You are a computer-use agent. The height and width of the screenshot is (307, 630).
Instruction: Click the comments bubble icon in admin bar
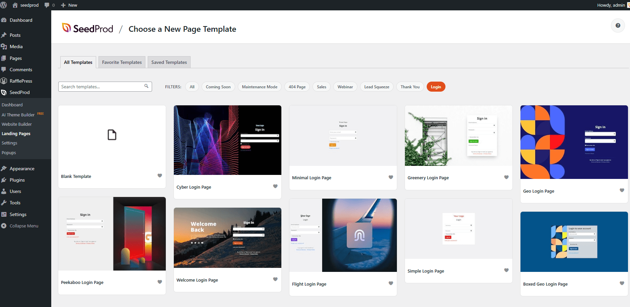pyautogui.click(x=47, y=5)
